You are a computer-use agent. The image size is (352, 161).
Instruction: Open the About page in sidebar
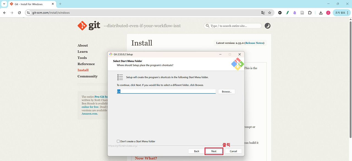point(82,46)
